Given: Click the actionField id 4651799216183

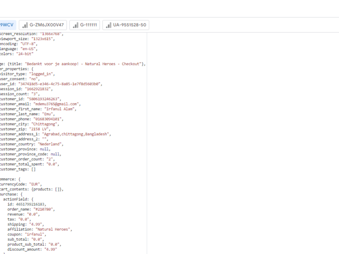Looking at the screenshot, I should [x=30, y=204].
